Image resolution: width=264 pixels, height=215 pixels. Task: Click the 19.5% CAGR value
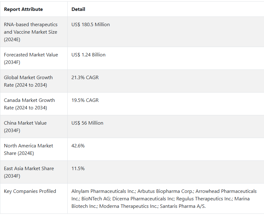(85, 100)
